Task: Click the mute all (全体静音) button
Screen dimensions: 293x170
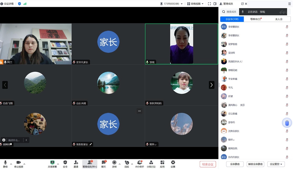Action: 235,164
